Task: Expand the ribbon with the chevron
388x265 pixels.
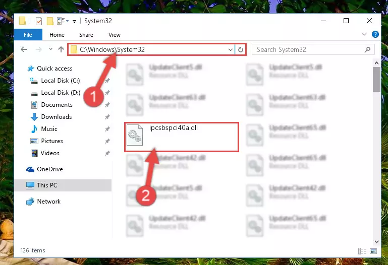Action: pyautogui.click(x=364, y=34)
